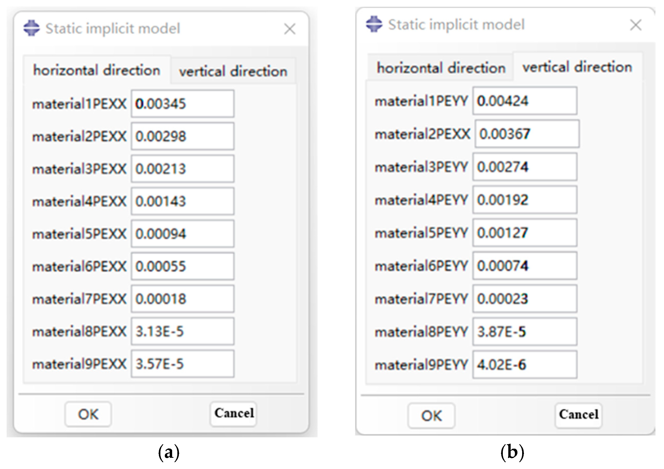Select the material1PEYY field showing 0.00424

pos(525,101)
